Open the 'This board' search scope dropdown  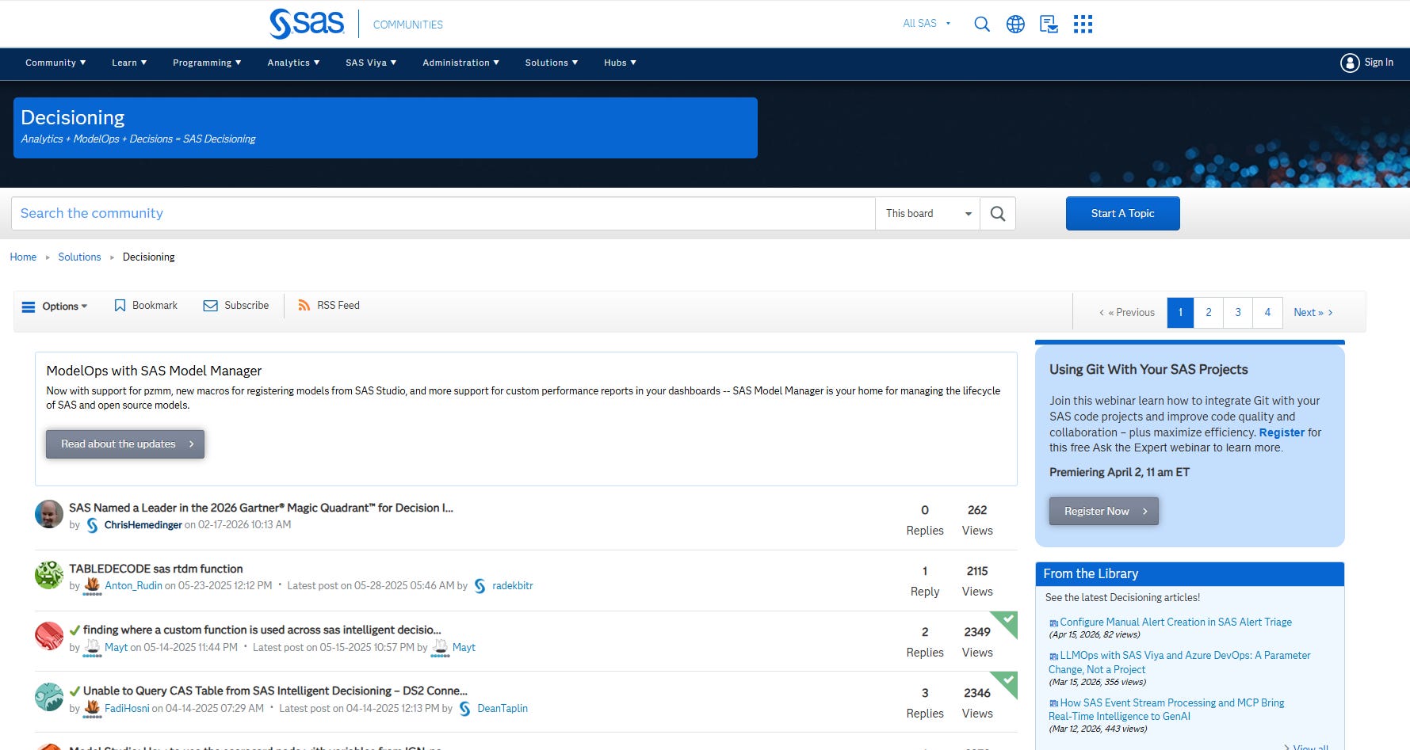point(928,214)
